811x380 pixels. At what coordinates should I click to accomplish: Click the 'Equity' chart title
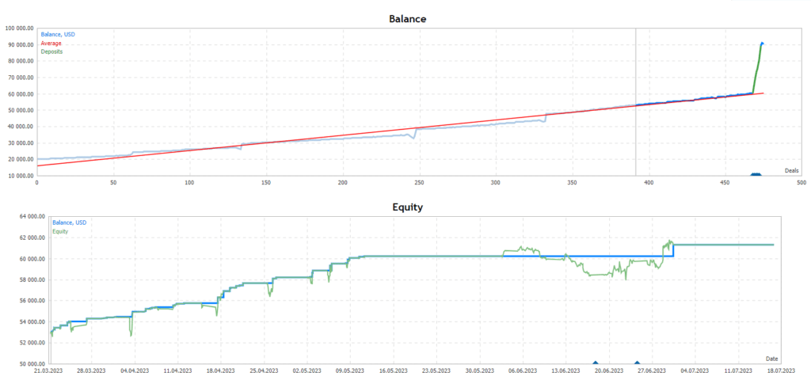point(409,208)
